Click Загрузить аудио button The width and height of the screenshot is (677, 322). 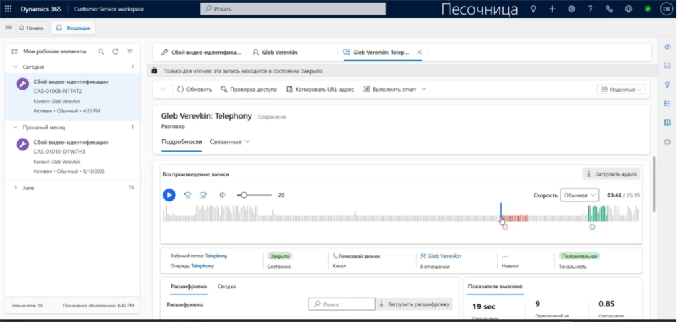611,174
